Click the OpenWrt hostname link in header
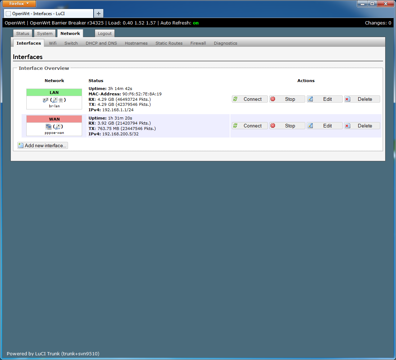Screen dimensions: 396x360 pyautogui.click(x=15, y=23)
